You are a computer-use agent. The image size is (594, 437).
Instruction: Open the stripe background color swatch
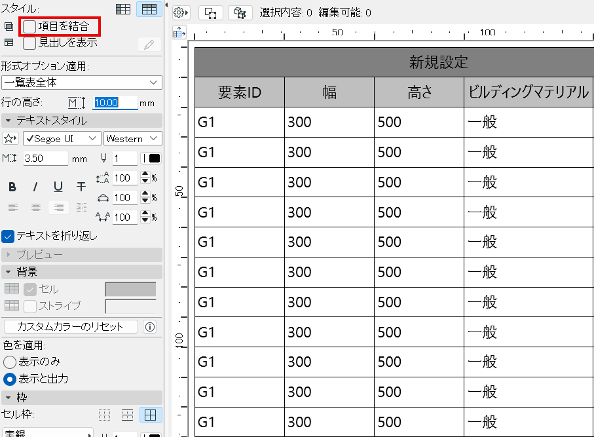point(130,306)
